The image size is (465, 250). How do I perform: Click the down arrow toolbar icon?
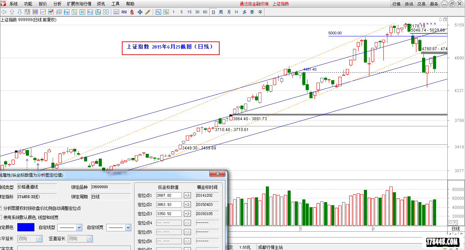click(20, 12)
